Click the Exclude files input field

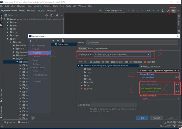(114, 105)
